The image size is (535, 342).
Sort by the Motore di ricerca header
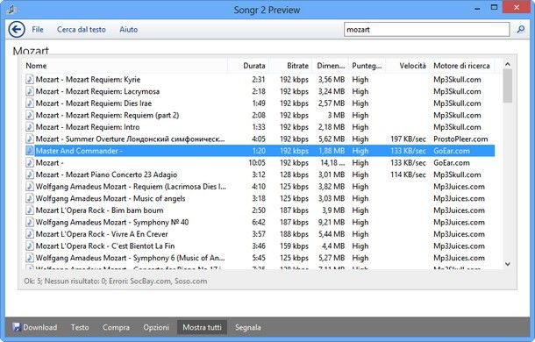coord(461,66)
